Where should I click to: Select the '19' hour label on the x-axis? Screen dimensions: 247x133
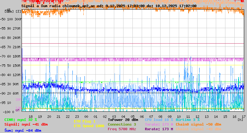click(40, 117)
